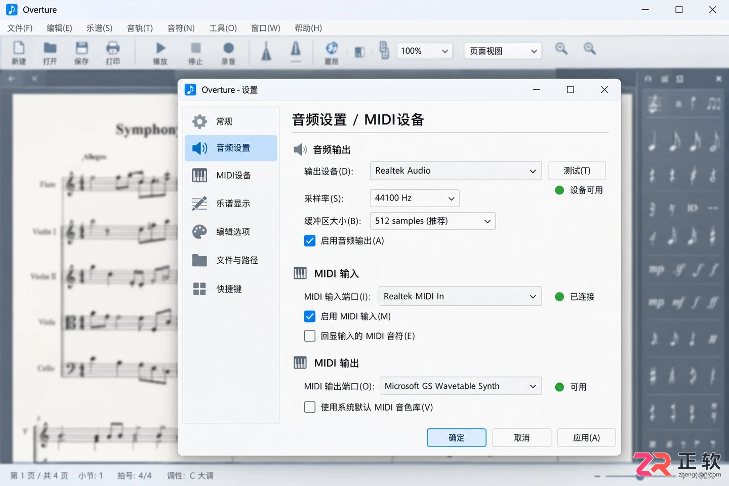Start playback with the 播放 button

[x=160, y=53]
